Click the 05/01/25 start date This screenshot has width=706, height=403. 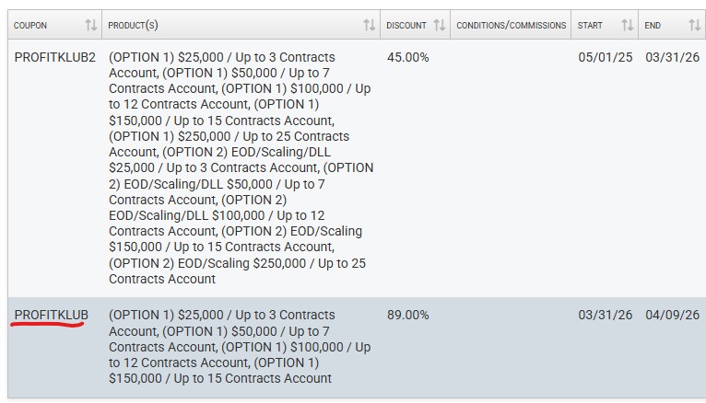(606, 57)
